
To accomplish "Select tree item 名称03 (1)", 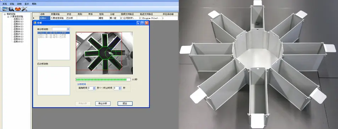I will (18, 24).
